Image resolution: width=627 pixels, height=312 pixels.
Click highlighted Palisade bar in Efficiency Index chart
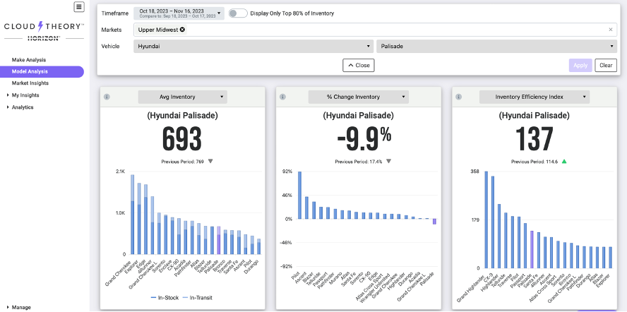tap(532, 249)
